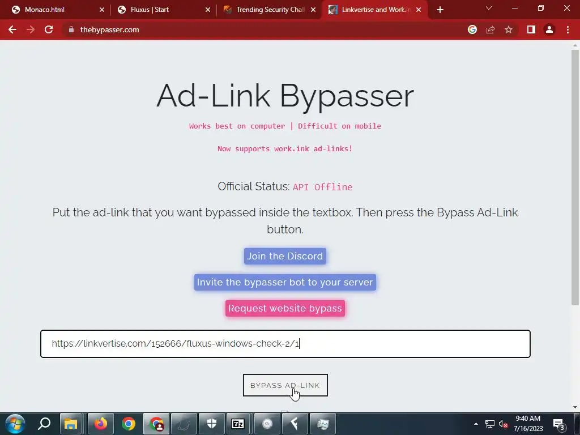Share this page using share icon
This screenshot has height=435, width=580.
[x=491, y=29]
